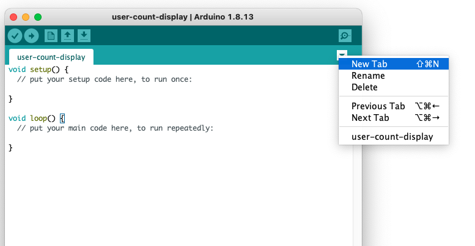The width and height of the screenshot is (475, 246).
Task: Save the sketch with the down-arrow icon
Action: pos(84,36)
